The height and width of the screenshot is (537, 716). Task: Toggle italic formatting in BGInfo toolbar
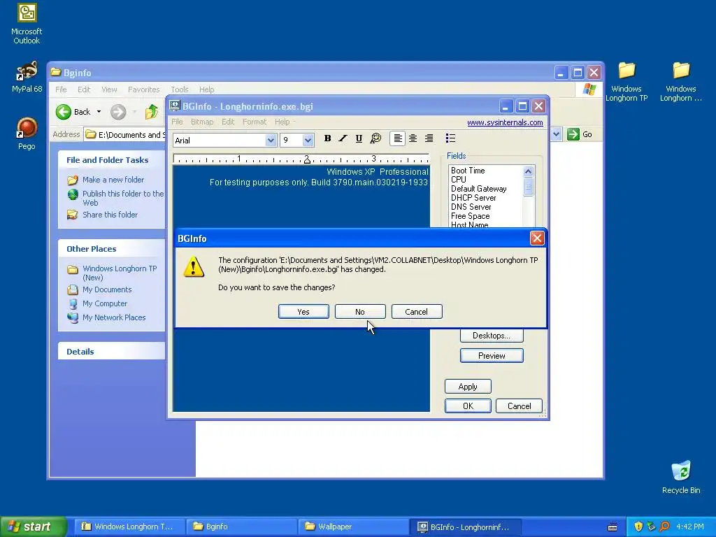tap(343, 138)
